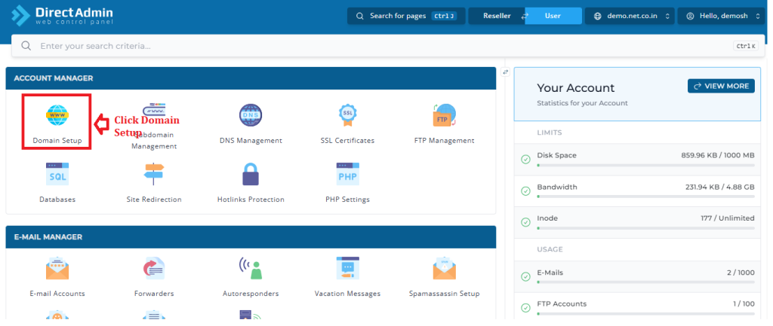Click the Forwarders label

tap(154, 294)
